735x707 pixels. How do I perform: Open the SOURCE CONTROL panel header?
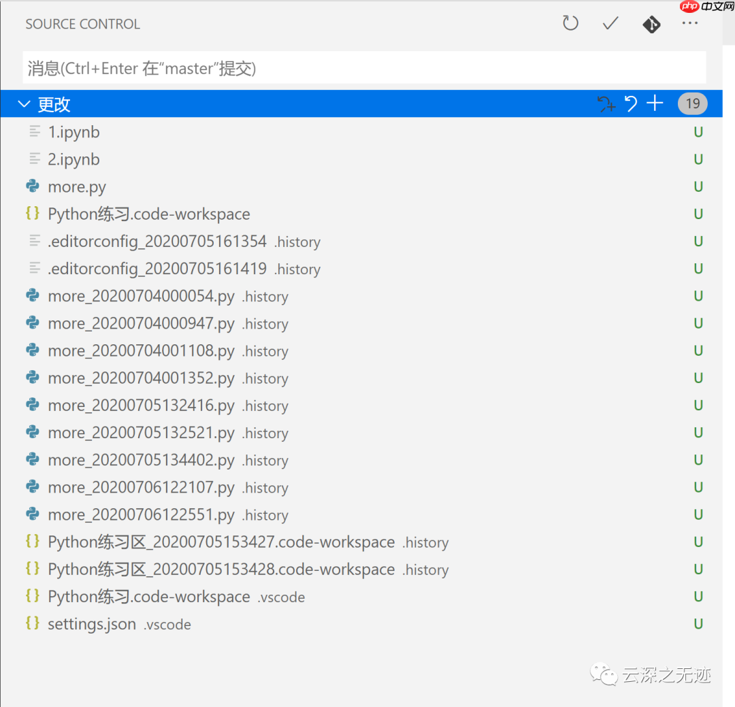[x=82, y=23]
